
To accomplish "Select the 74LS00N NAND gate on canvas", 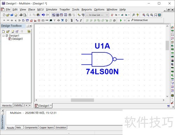I will point(102,59).
